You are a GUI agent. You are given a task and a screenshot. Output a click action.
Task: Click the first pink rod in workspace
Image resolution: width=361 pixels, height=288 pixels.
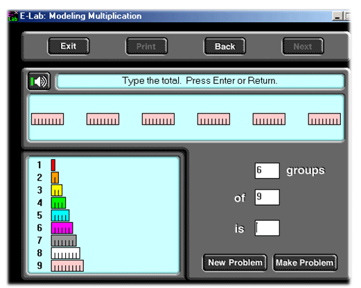click(48, 119)
